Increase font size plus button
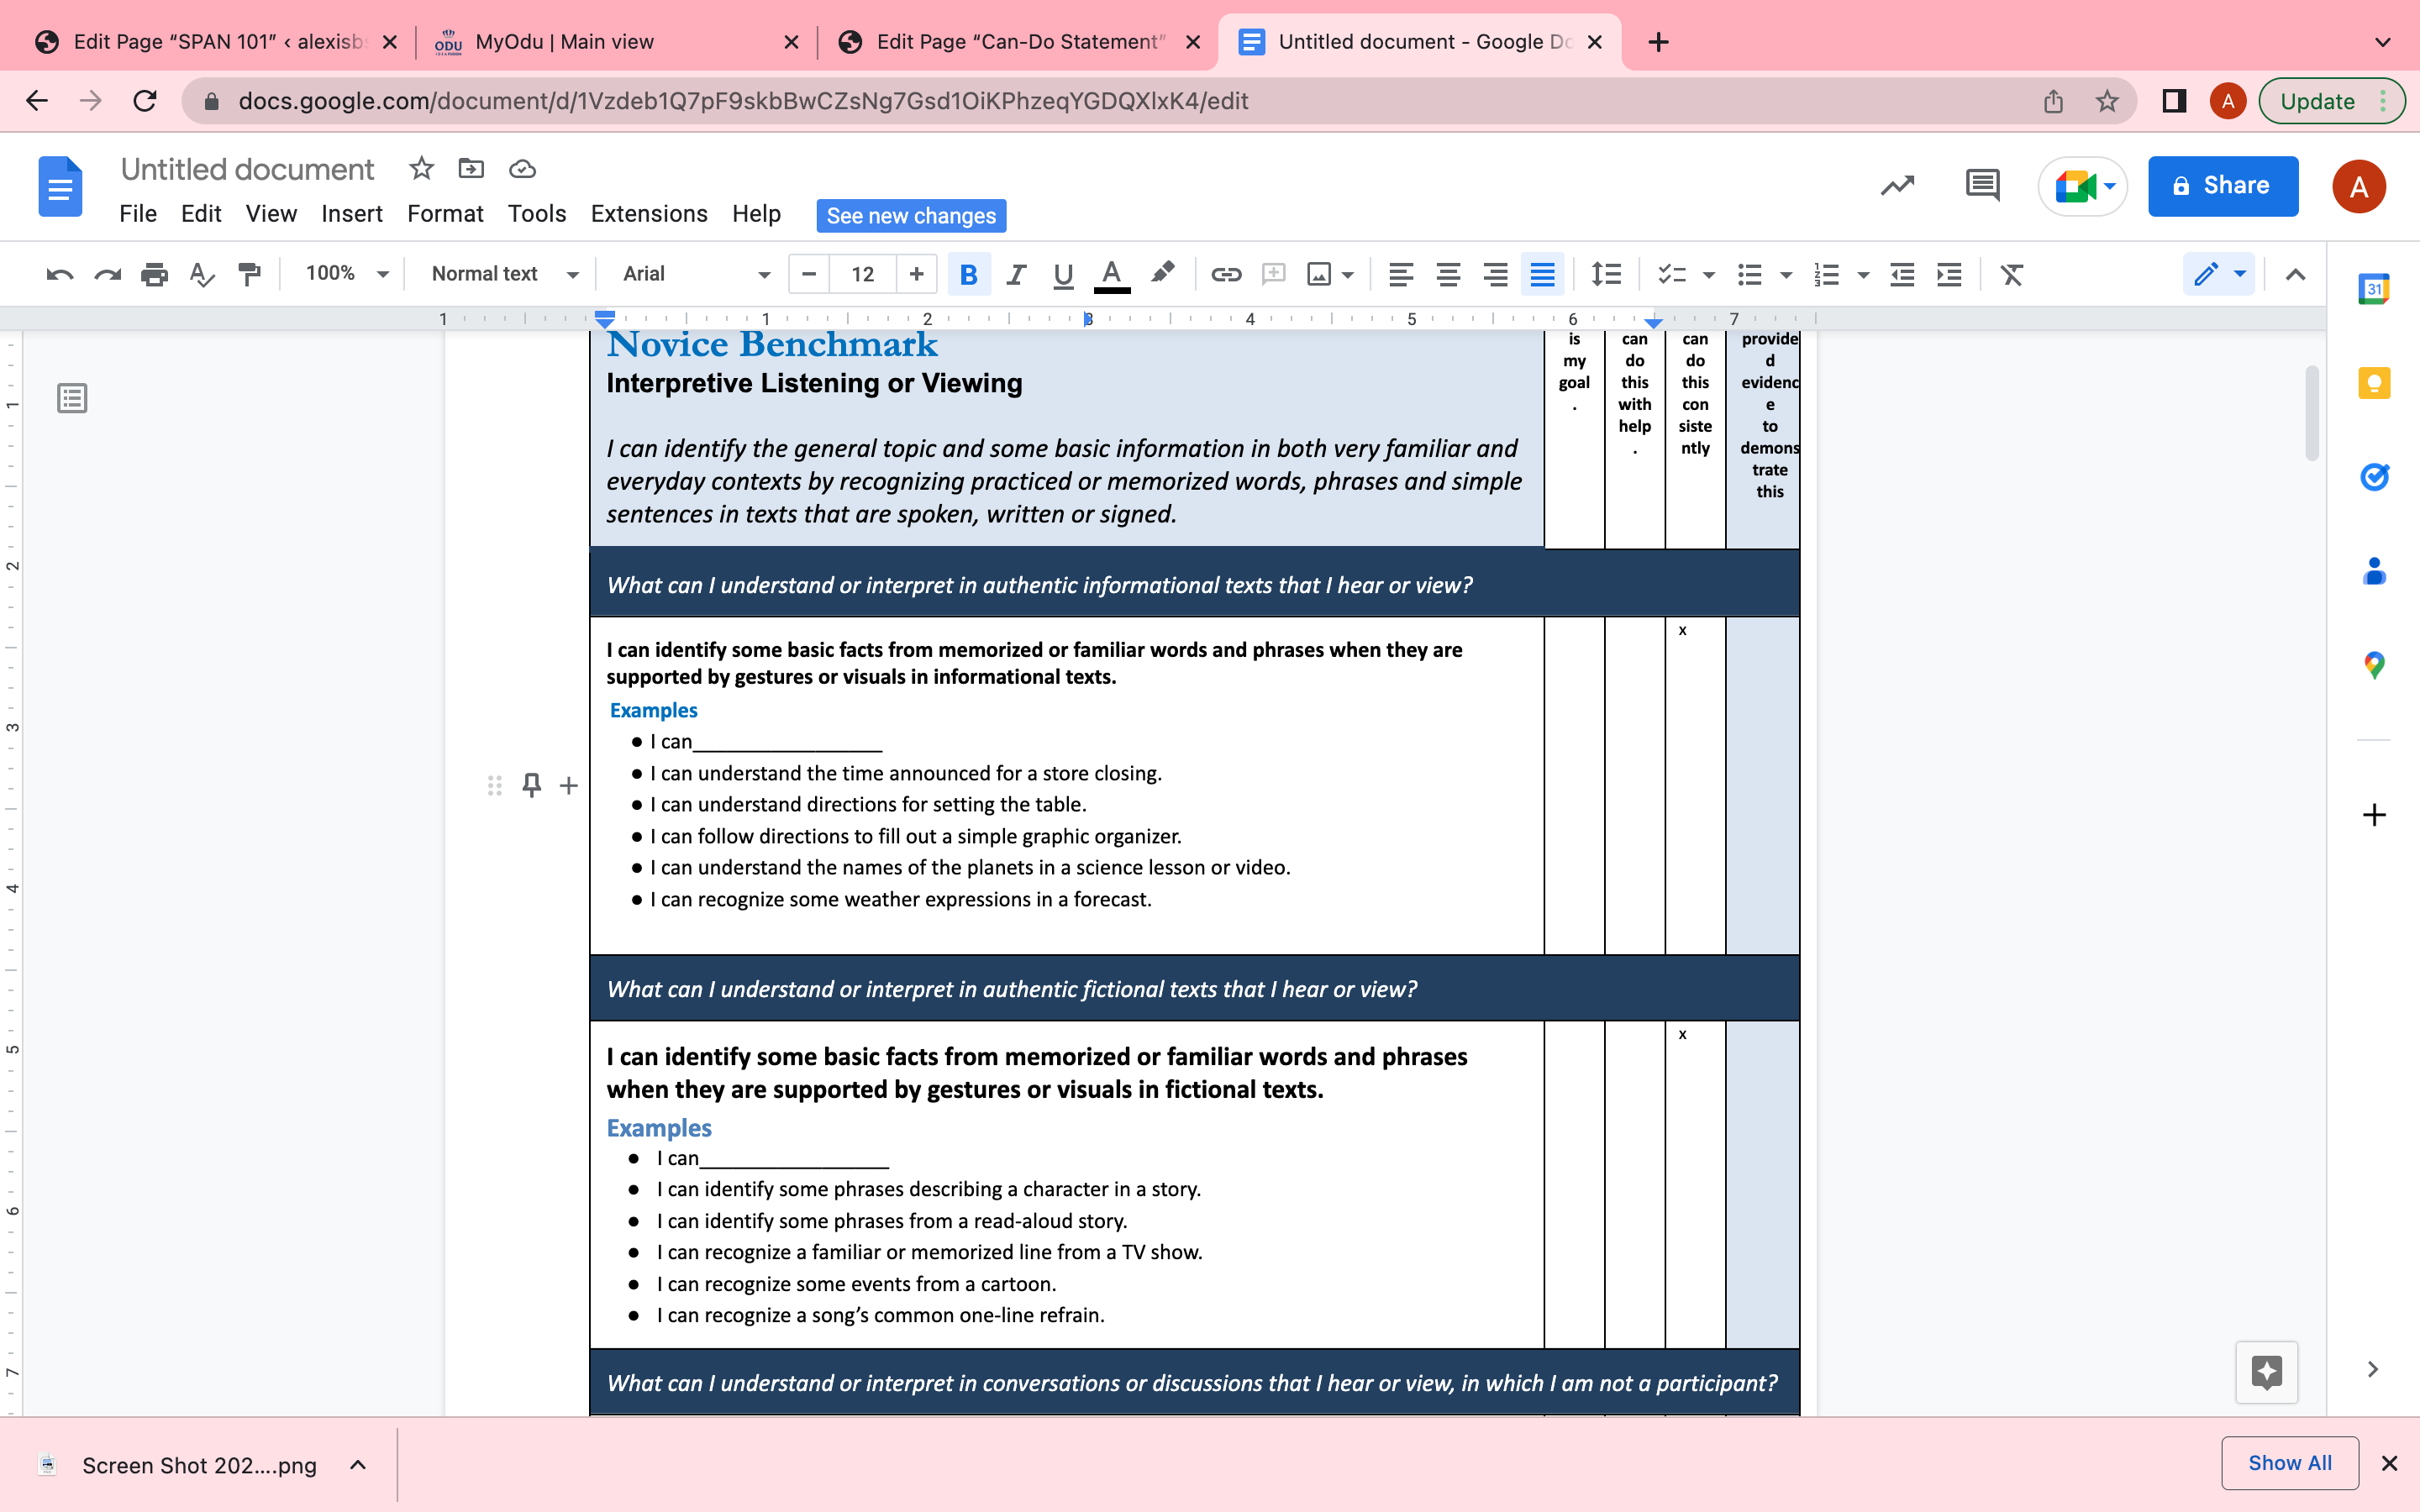2420x1512 pixels. 916,274
